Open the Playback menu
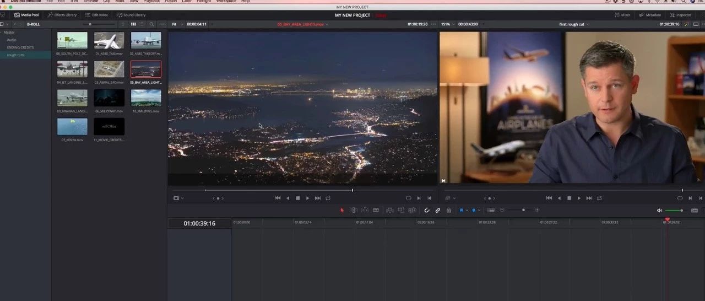705x301 pixels. coord(151,2)
